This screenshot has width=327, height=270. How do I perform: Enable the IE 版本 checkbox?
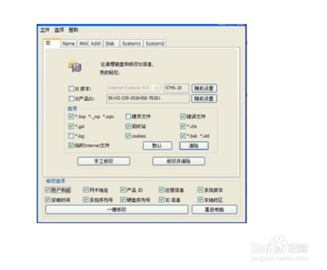tap(72, 88)
